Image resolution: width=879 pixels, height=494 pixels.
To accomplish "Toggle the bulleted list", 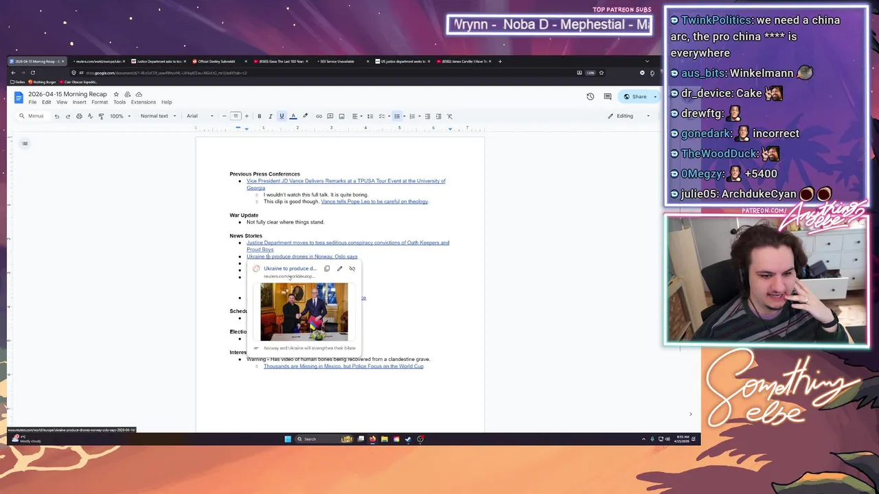I will tap(397, 116).
